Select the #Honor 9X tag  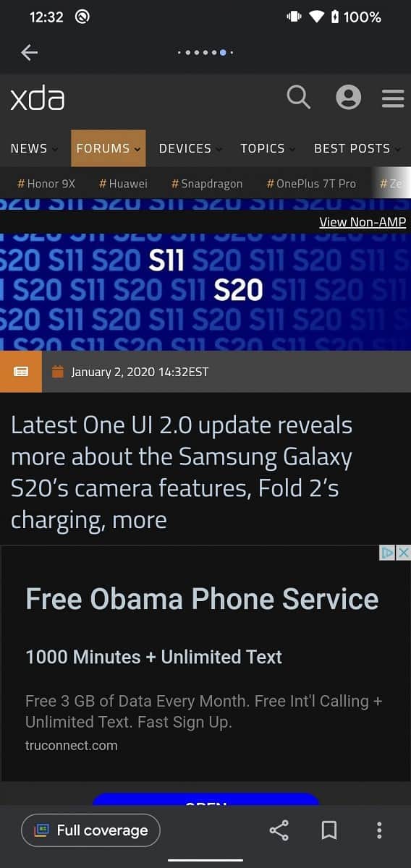point(46,184)
